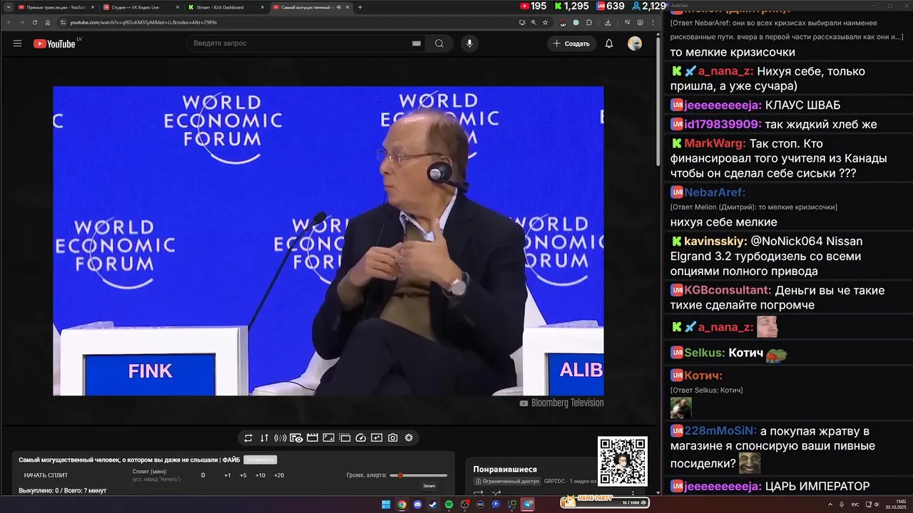Start voice search with microphone icon
This screenshot has width=913, height=513.
469,43
